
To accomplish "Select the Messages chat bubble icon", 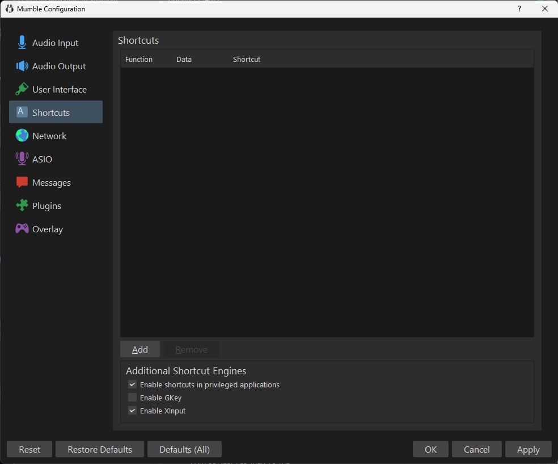I will [x=22, y=182].
